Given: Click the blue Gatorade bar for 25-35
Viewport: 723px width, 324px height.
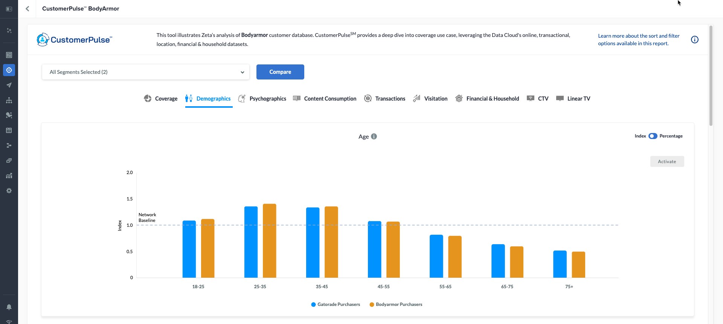Looking at the screenshot, I should click(x=251, y=242).
